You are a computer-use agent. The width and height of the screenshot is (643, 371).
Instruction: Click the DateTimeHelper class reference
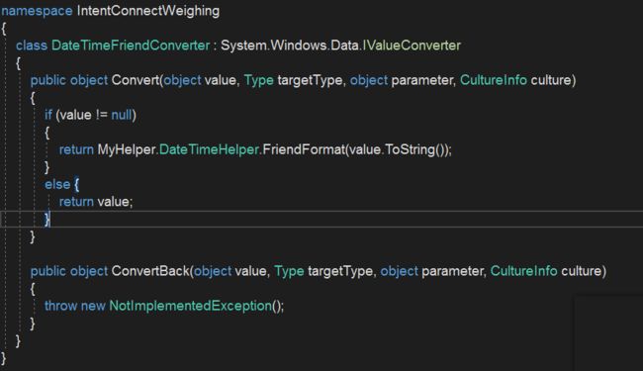(209, 149)
